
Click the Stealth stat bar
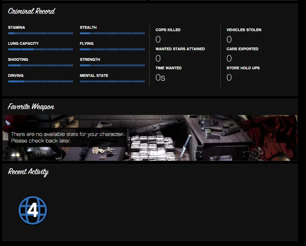112,33
